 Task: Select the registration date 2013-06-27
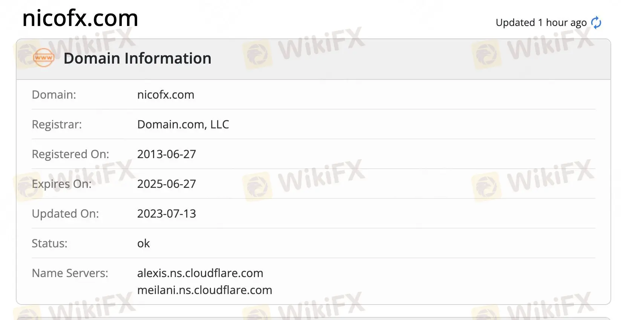[167, 154]
